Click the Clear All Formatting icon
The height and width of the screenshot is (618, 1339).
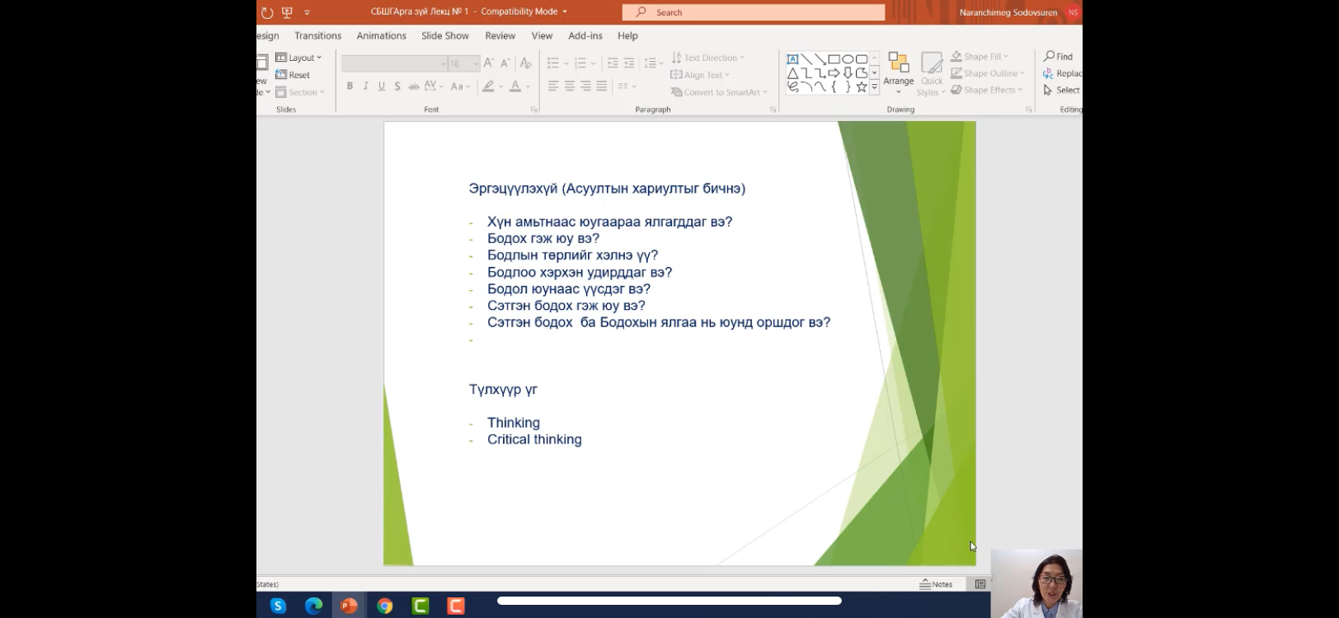point(525,63)
